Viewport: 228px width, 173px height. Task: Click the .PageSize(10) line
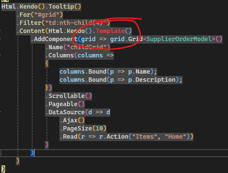click(83, 129)
